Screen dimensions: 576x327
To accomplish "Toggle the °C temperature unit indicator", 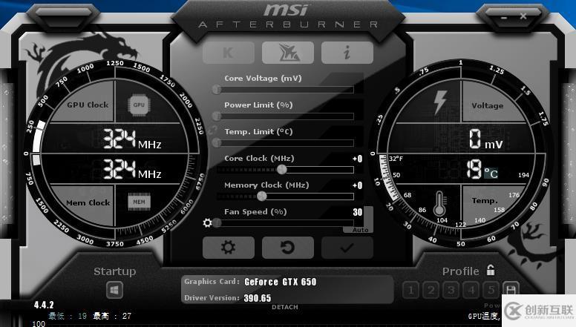I will (491, 174).
